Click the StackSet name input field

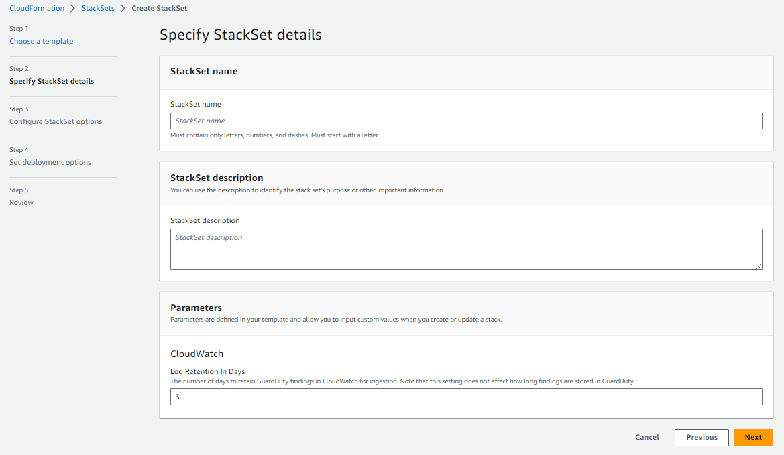point(466,121)
